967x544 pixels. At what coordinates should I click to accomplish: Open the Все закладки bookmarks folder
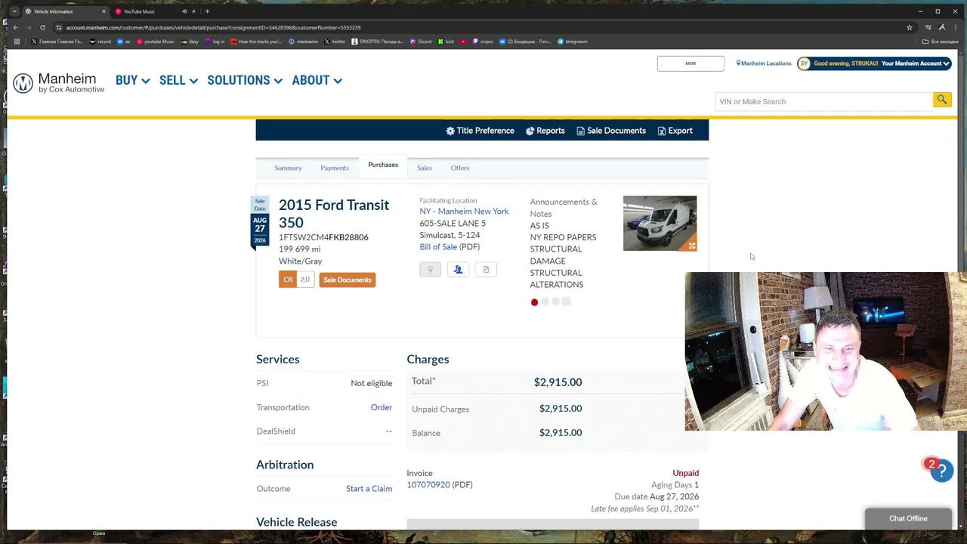click(941, 42)
